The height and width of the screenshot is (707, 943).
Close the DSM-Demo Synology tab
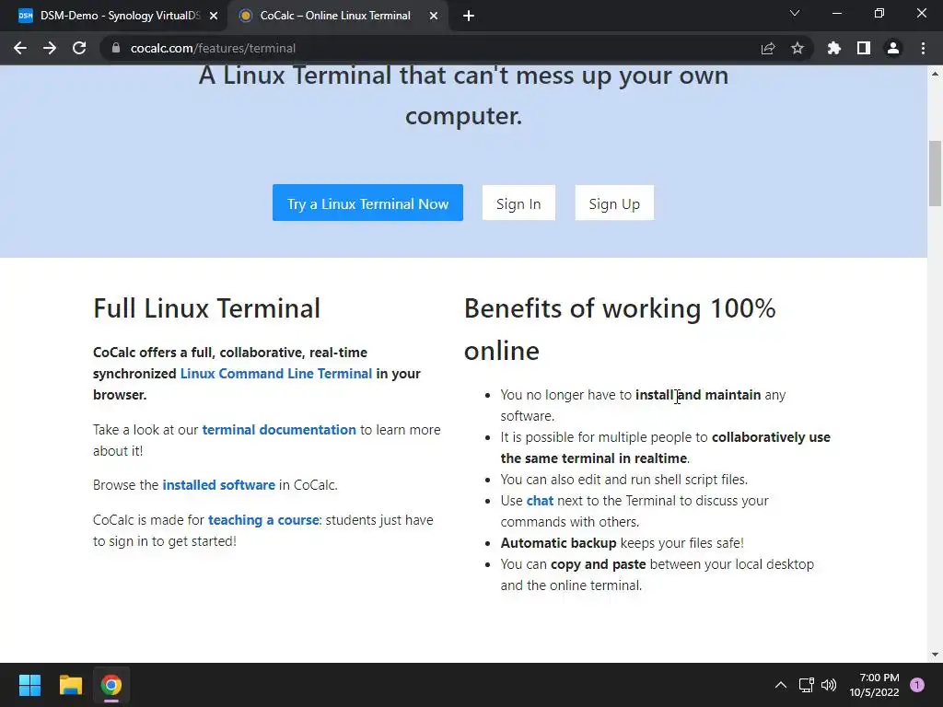tap(214, 16)
